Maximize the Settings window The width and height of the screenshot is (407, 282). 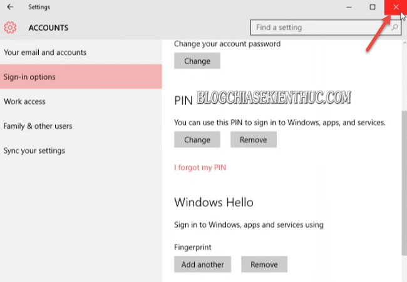pyautogui.click(x=373, y=7)
